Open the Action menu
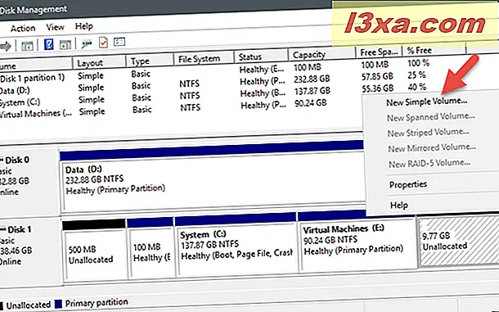Viewport: 499px width, 312px height. (23, 29)
